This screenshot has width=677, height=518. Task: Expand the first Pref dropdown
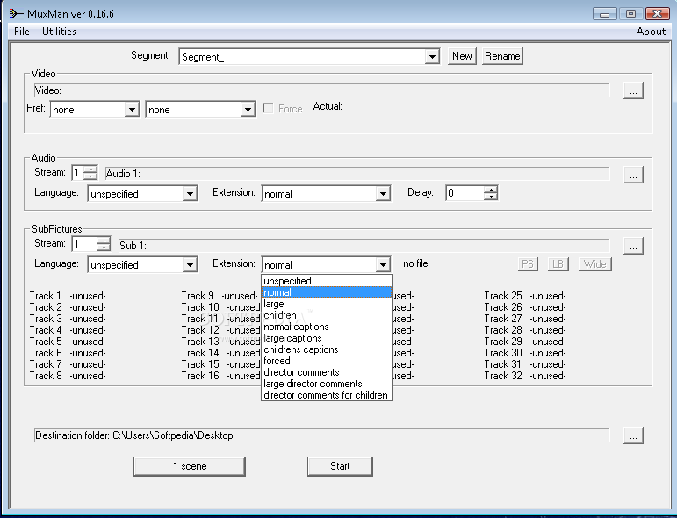coord(132,109)
